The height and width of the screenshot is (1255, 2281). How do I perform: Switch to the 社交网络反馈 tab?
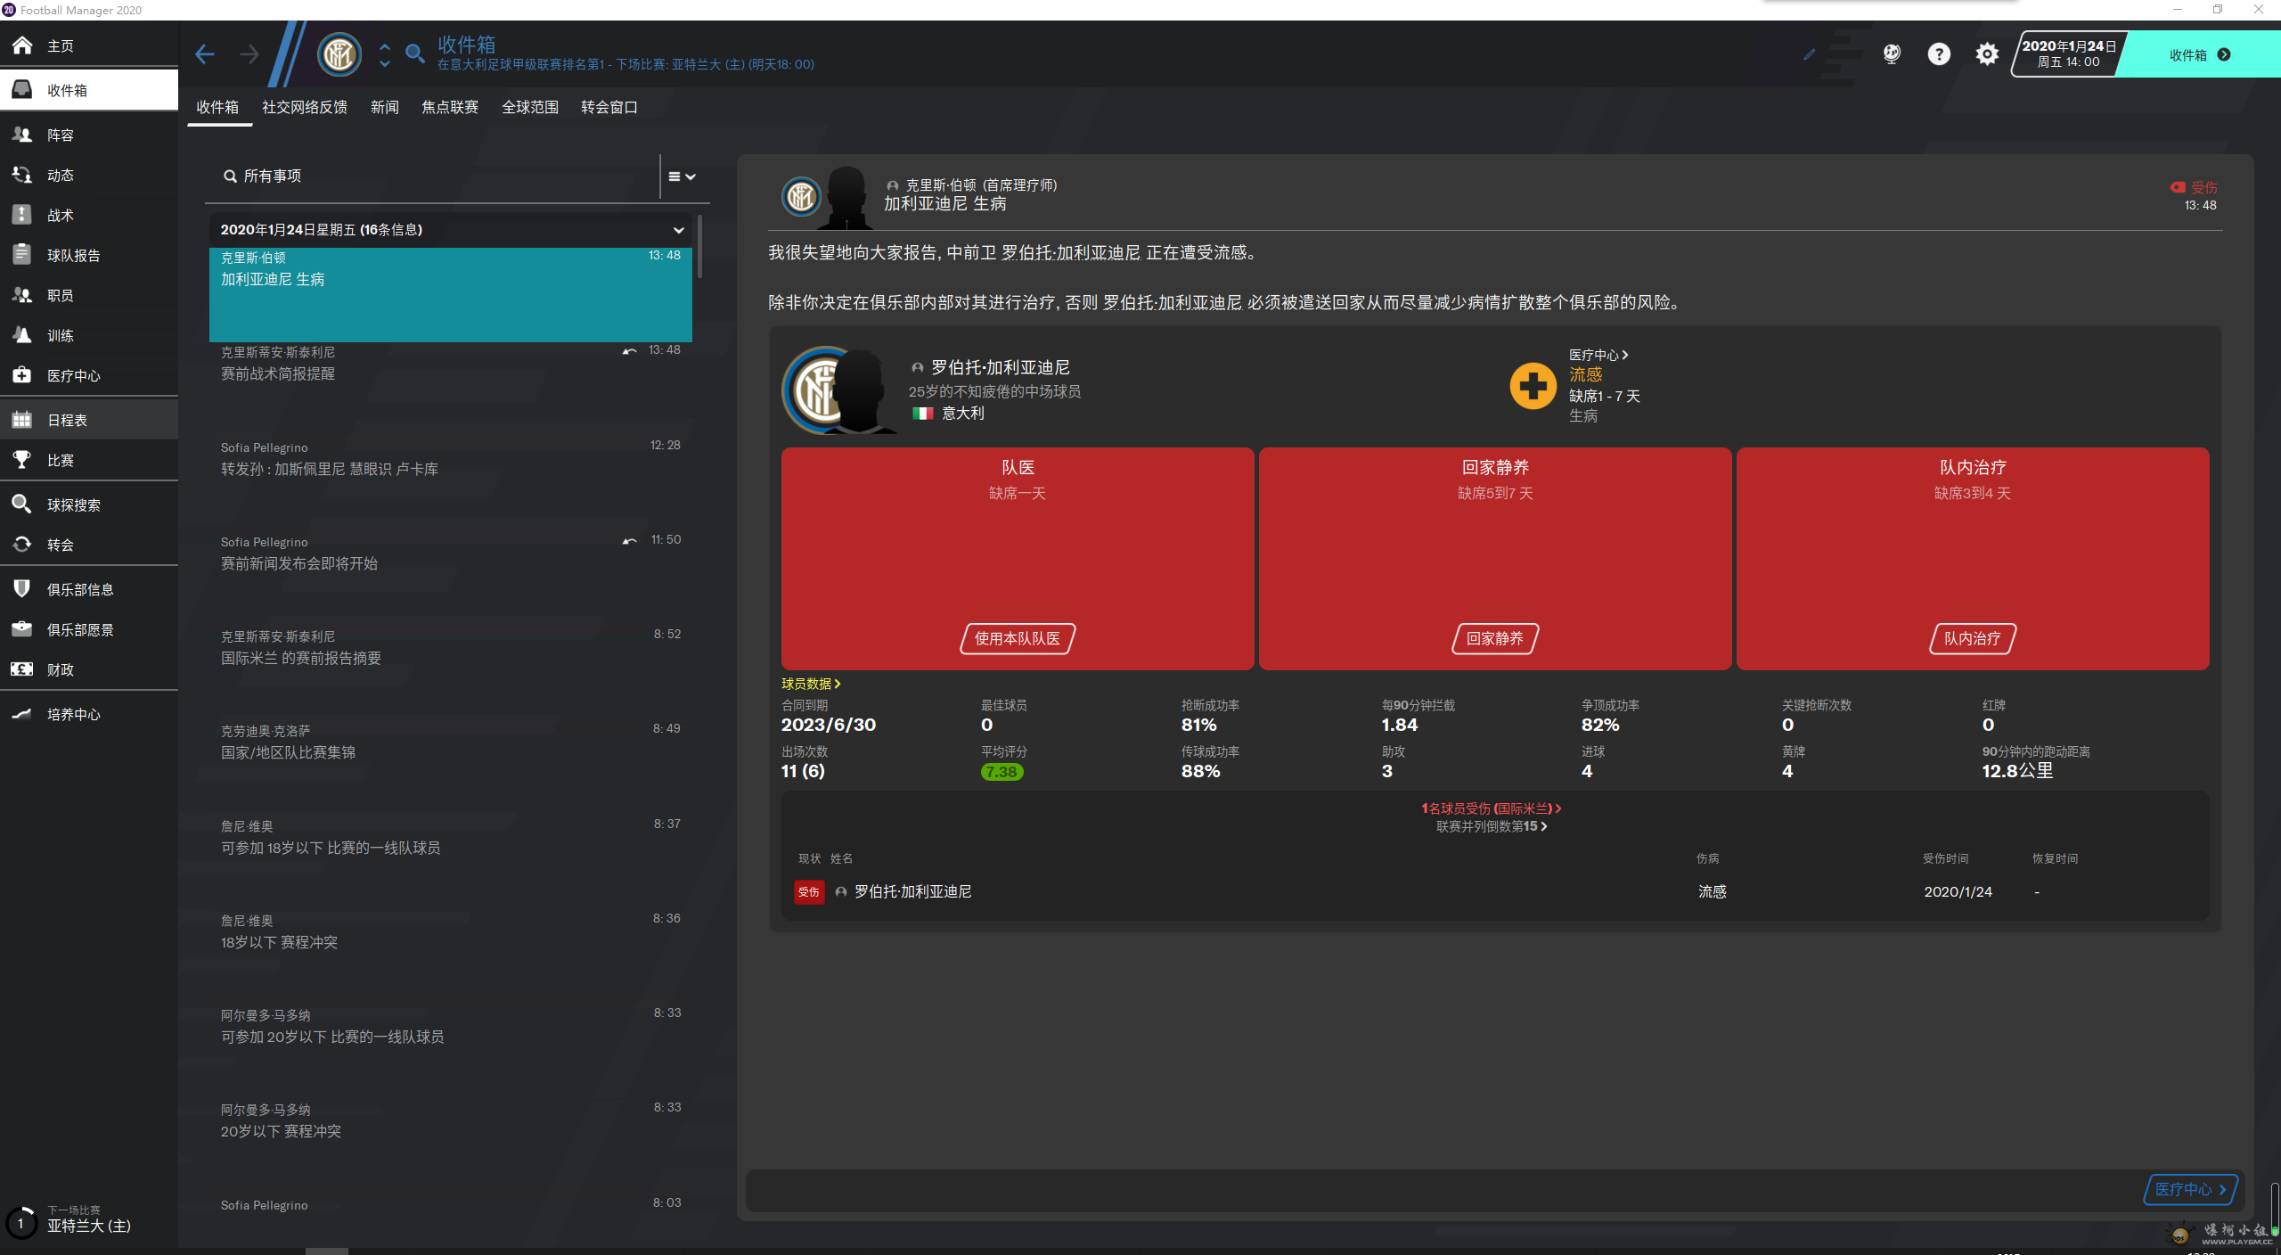point(305,107)
